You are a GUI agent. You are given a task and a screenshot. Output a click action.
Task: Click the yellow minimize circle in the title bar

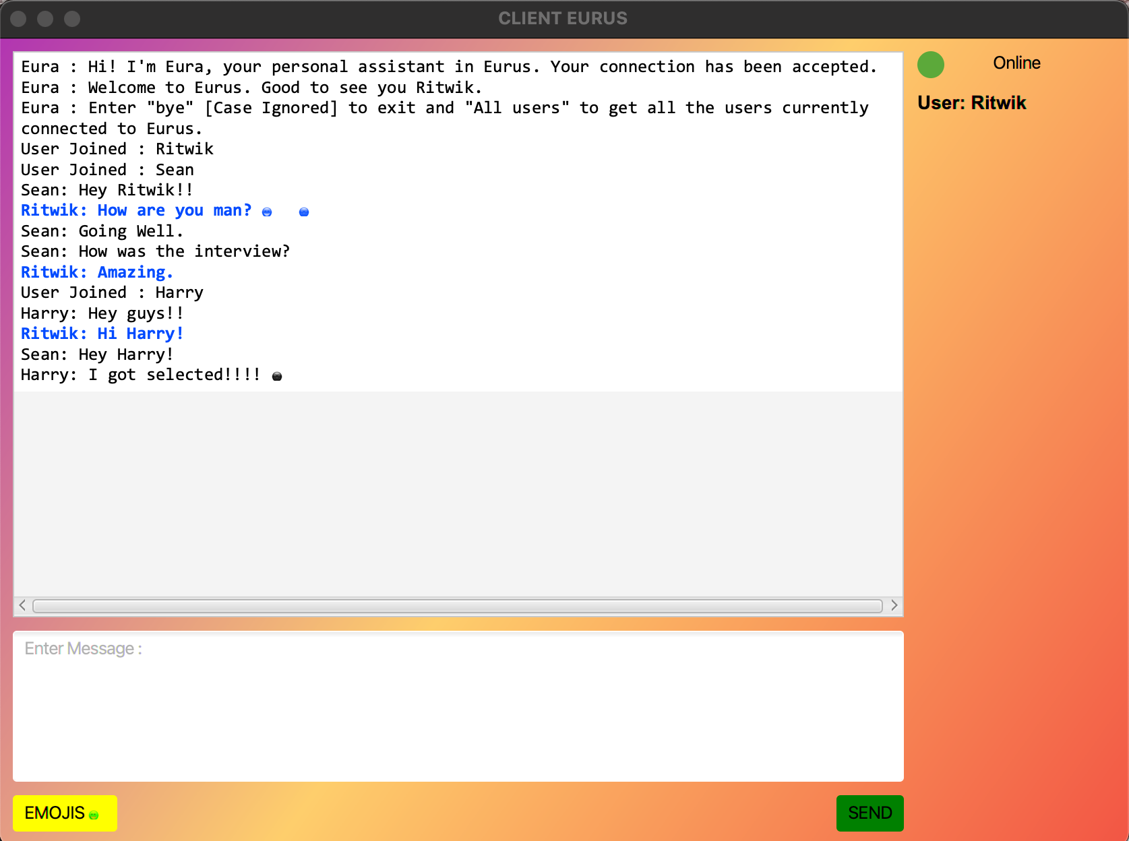45,19
